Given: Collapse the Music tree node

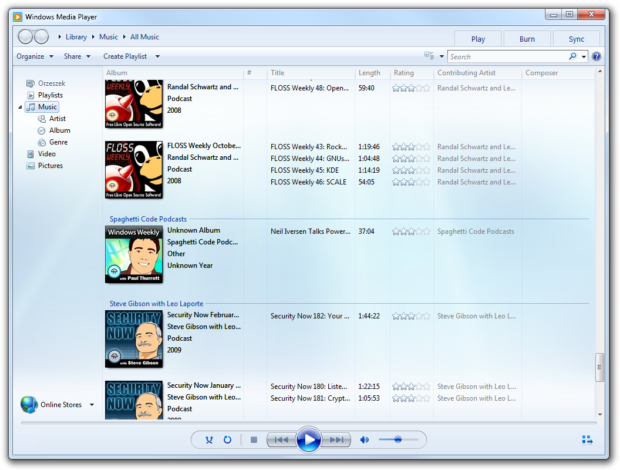Looking at the screenshot, I should (20, 107).
